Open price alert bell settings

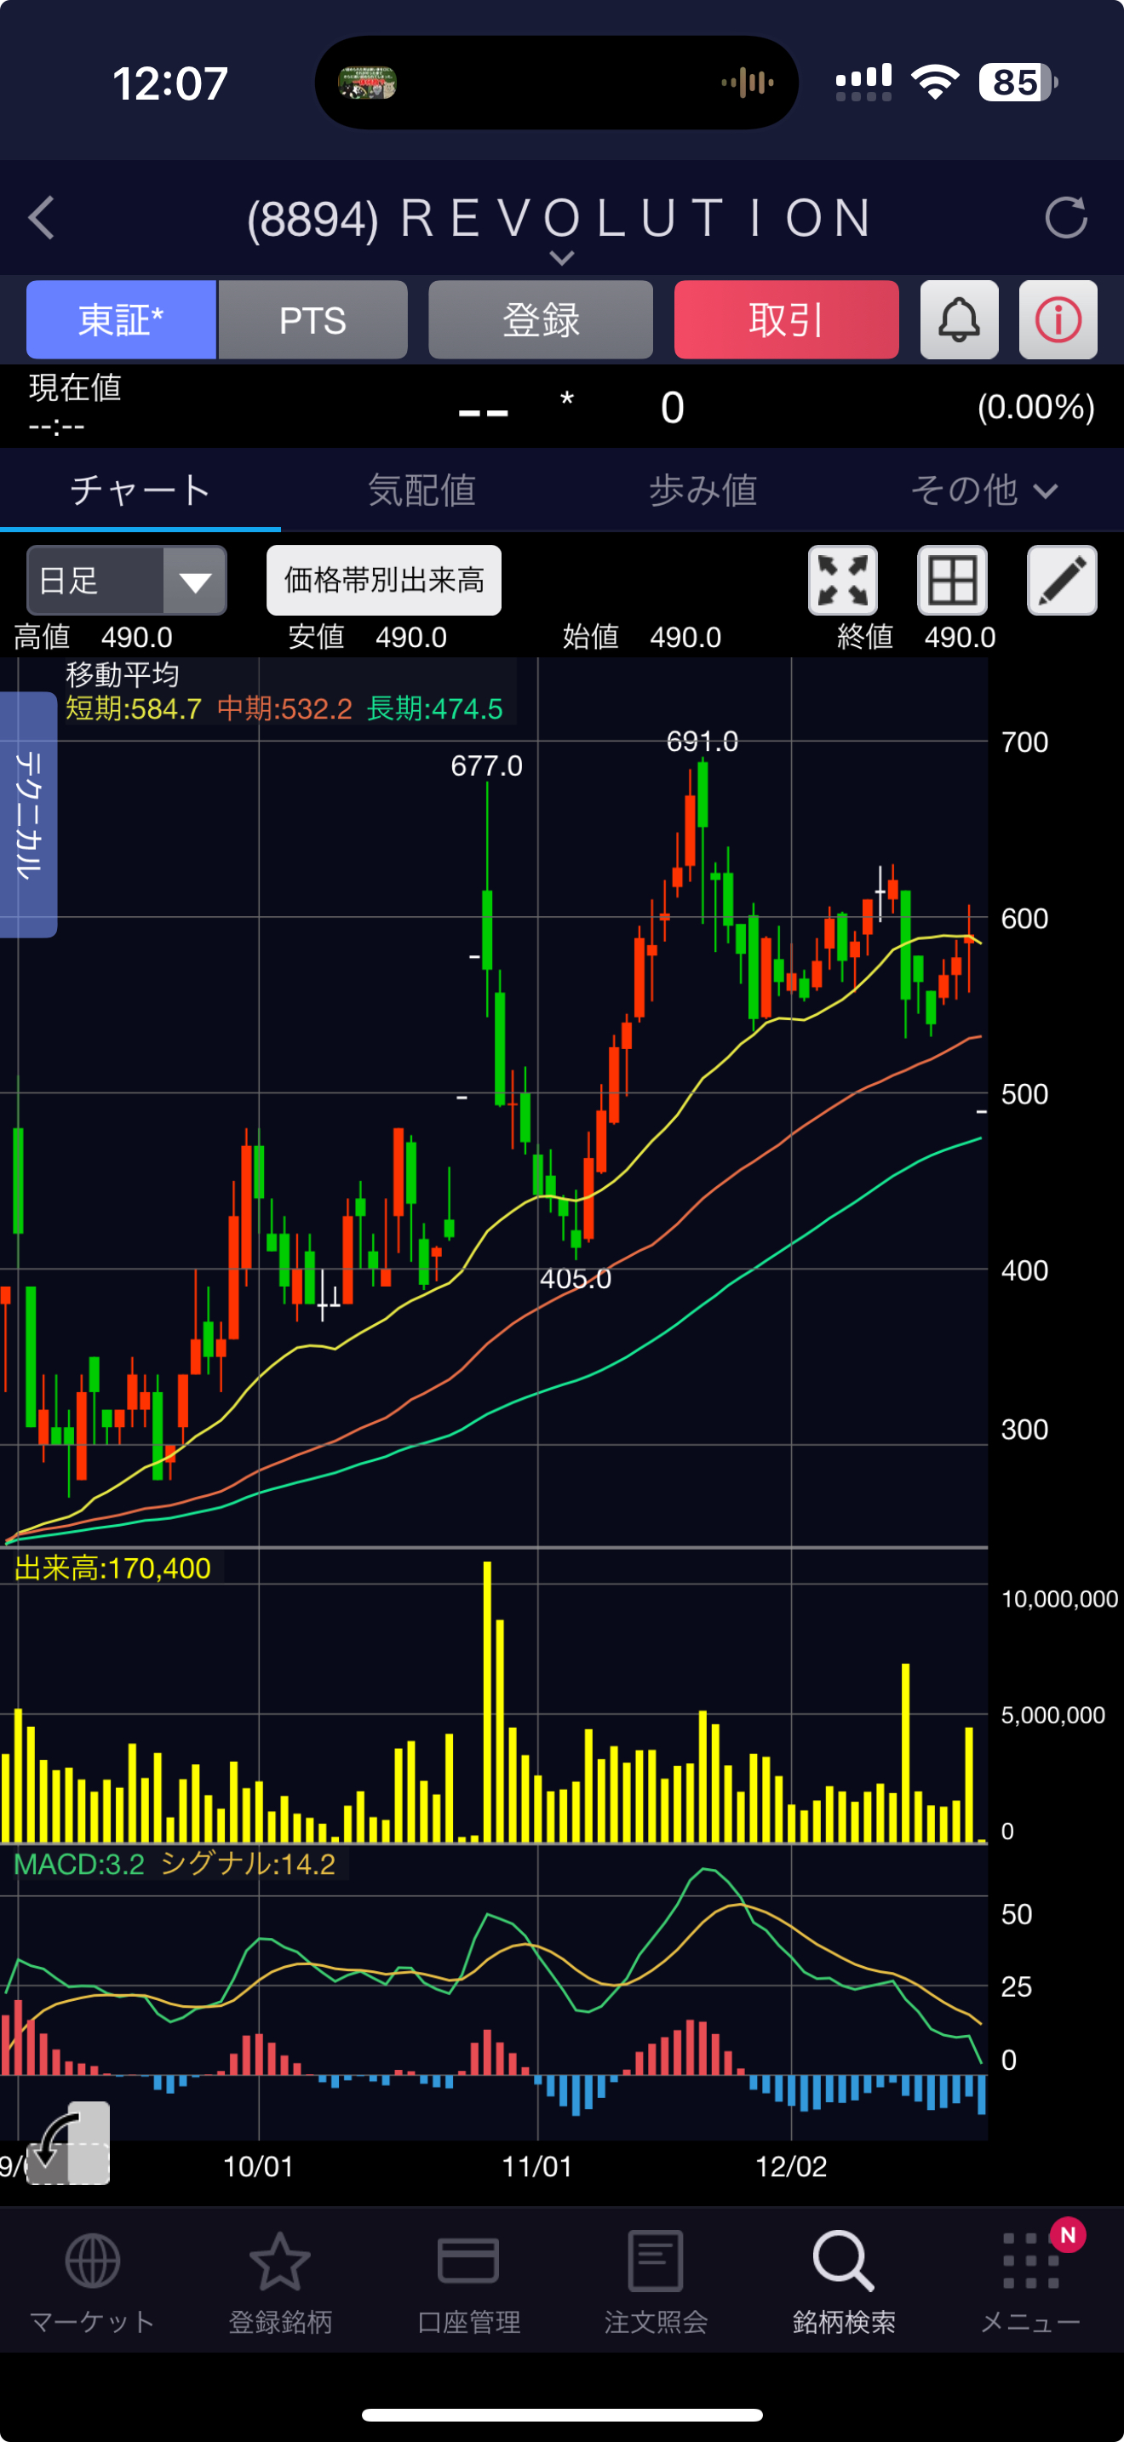tap(959, 319)
